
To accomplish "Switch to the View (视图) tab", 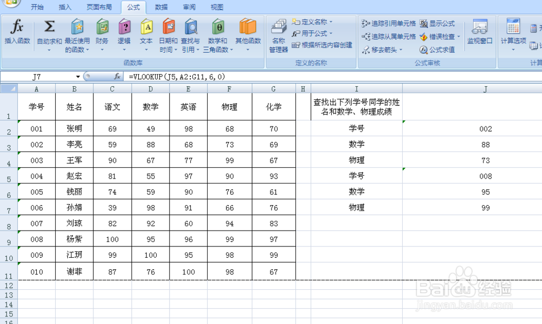I will click(x=217, y=7).
